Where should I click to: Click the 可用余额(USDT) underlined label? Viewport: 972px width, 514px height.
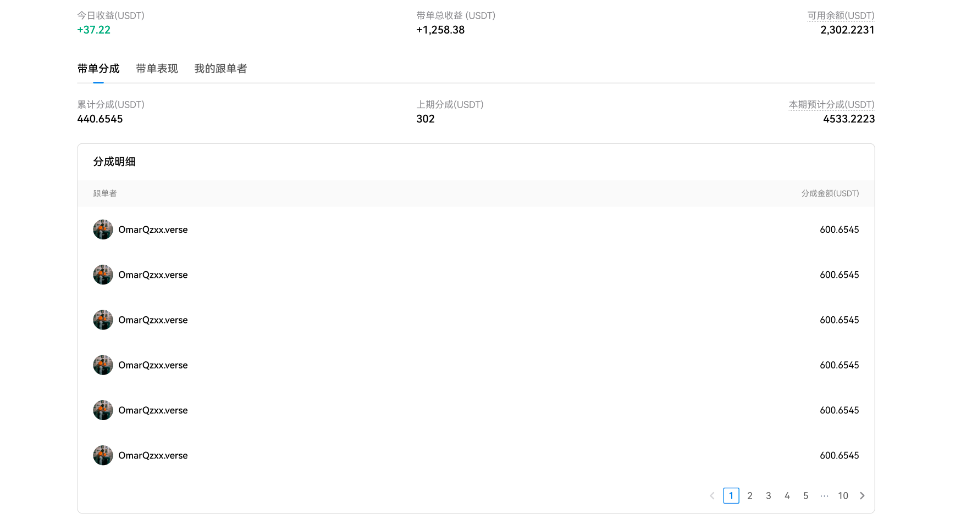pyautogui.click(x=841, y=16)
